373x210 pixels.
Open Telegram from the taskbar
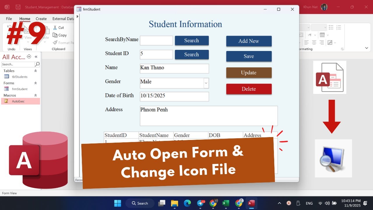point(200,203)
